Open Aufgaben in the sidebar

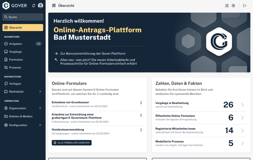pyautogui.click(x=15, y=44)
